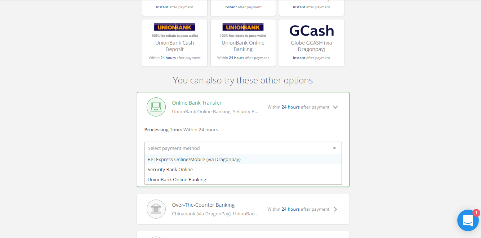This screenshot has width=481, height=238.
Task: Click UnionBank logo on Cash Deposit card
Action: pyautogui.click(x=174, y=27)
